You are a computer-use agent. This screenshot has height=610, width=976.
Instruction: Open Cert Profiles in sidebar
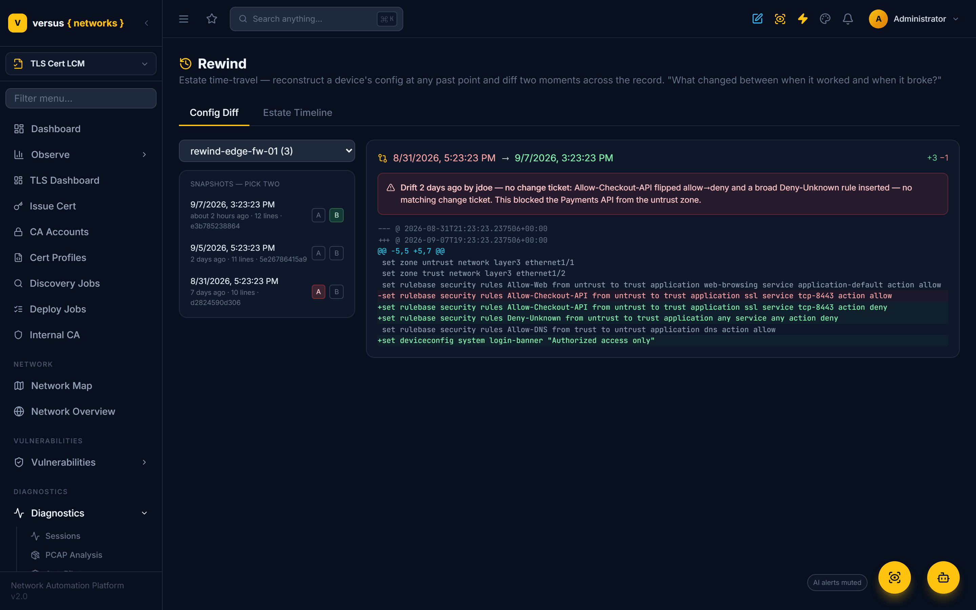point(81,258)
